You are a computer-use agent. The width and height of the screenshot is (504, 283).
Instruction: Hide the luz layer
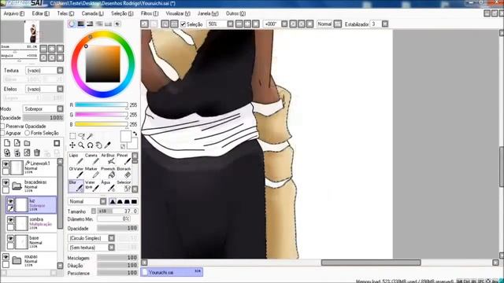tap(10, 201)
